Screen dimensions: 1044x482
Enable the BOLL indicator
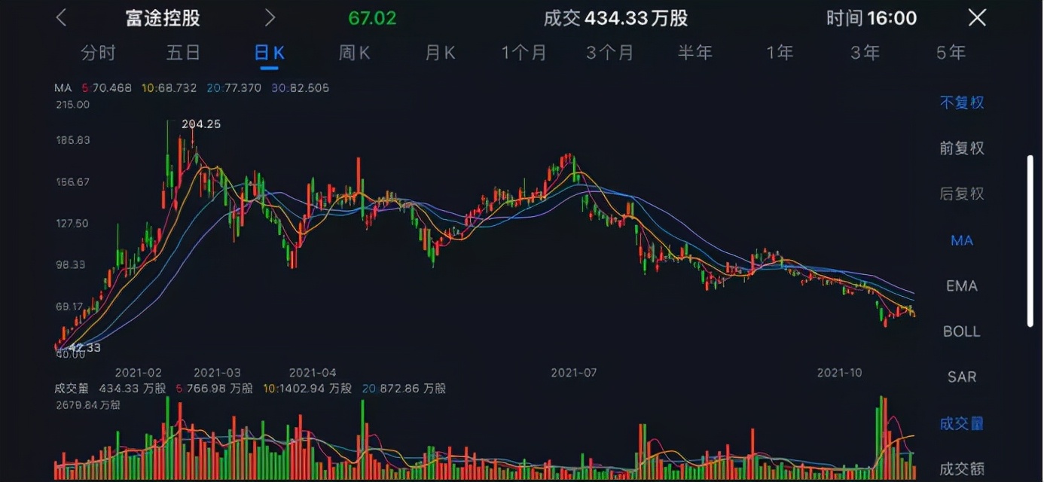(x=961, y=331)
